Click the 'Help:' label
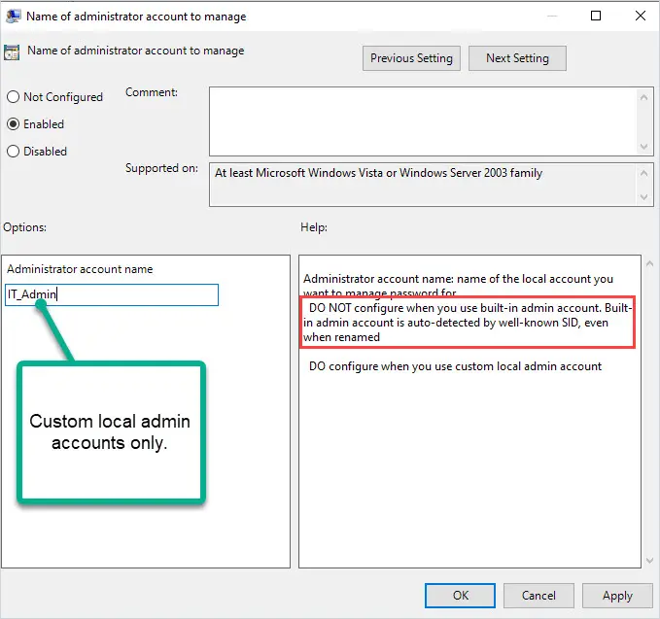 pyautogui.click(x=314, y=227)
